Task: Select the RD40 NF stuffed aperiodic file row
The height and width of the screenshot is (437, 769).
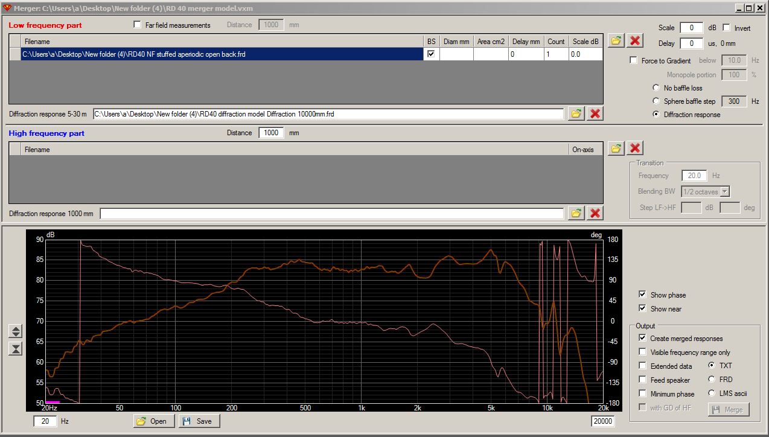Action: pyautogui.click(x=222, y=54)
